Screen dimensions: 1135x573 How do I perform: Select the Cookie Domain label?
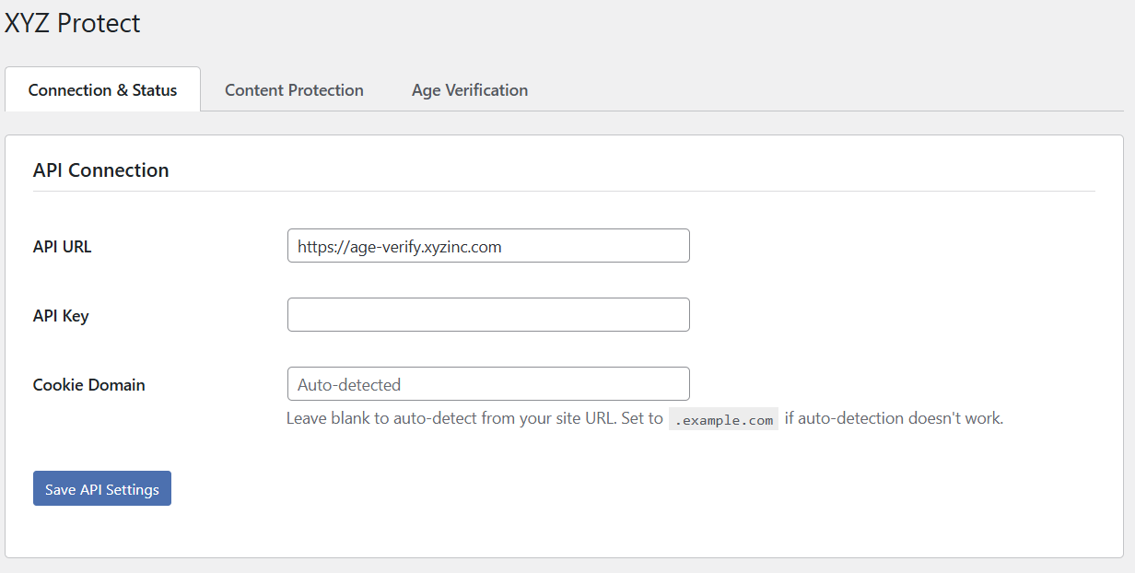88,384
